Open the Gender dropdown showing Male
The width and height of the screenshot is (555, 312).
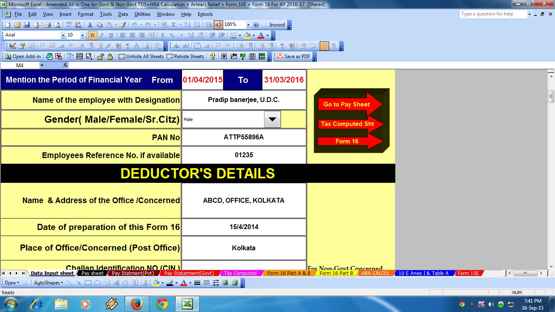pyautogui.click(x=272, y=119)
